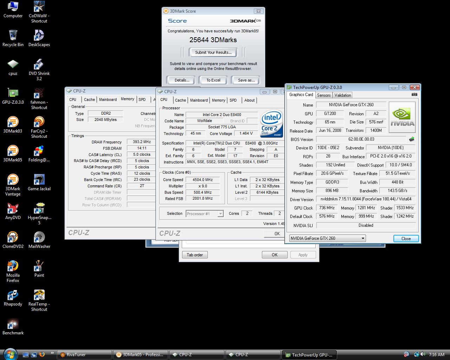The image size is (450, 360).
Task: Select the 3DMark03 desktop icon
Action: (x=13, y=125)
